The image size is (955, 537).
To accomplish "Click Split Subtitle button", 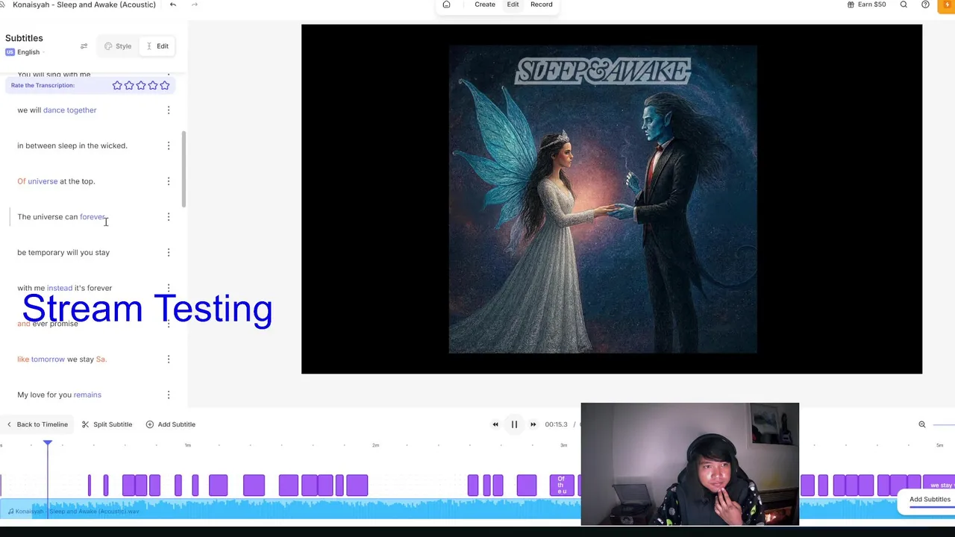I will [x=107, y=424].
